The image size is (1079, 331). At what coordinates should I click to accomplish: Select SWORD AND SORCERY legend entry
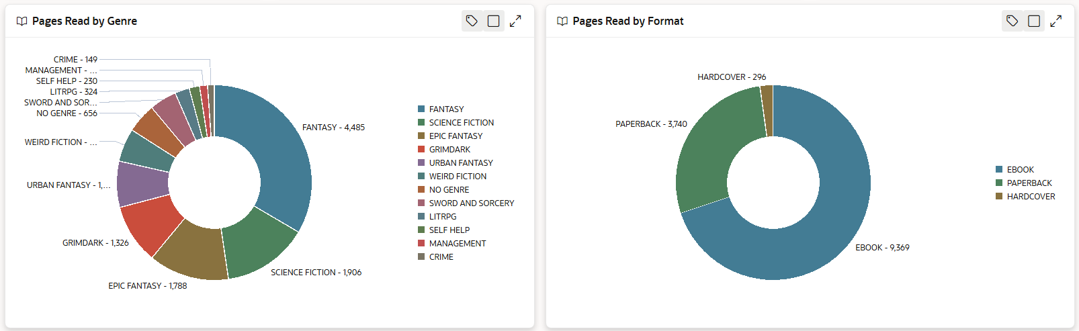(x=466, y=203)
